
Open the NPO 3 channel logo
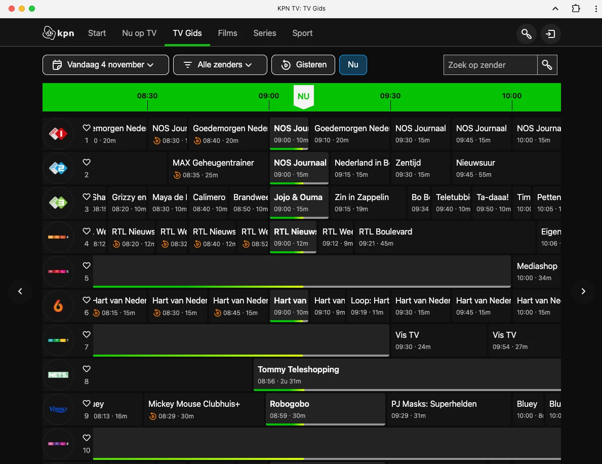click(58, 203)
